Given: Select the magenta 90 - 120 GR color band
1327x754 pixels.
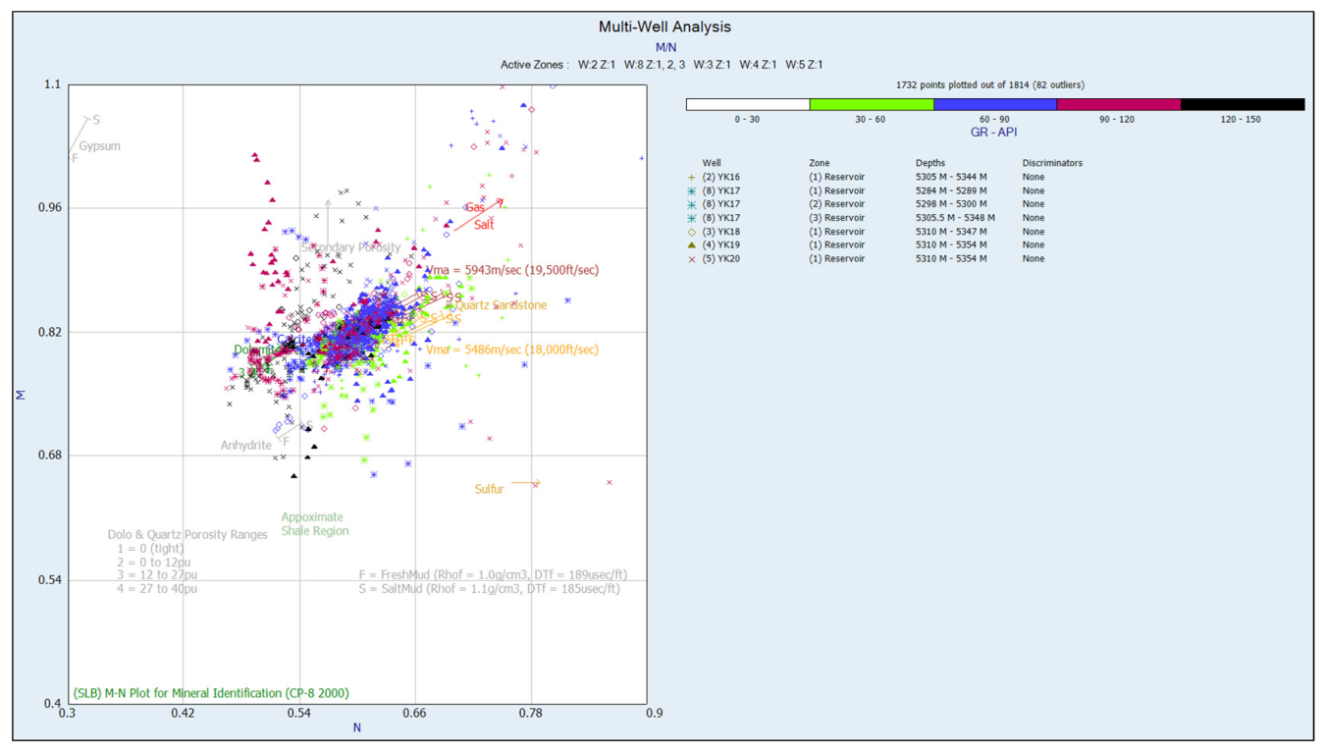Looking at the screenshot, I should pos(1119,104).
